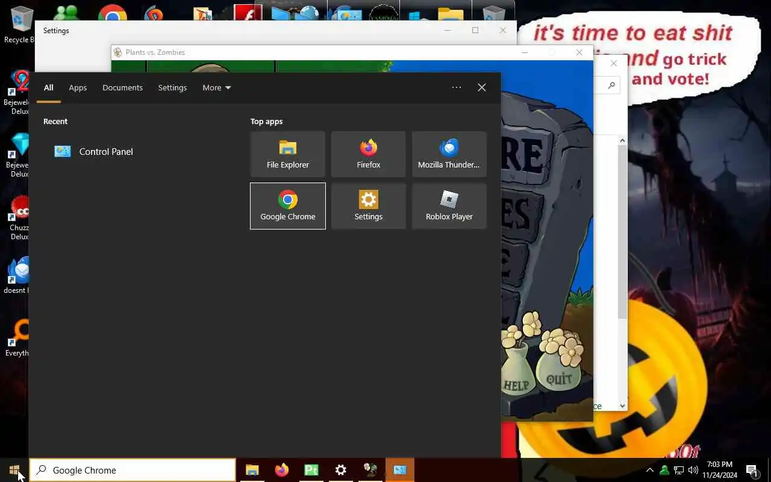Open the notification center icon

(x=752, y=470)
